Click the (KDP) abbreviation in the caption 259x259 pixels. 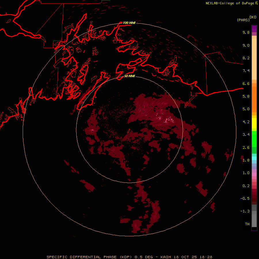click(126, 257)
